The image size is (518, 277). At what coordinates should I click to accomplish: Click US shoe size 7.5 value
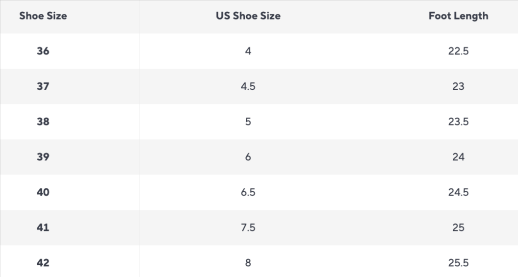pos(248,227)
